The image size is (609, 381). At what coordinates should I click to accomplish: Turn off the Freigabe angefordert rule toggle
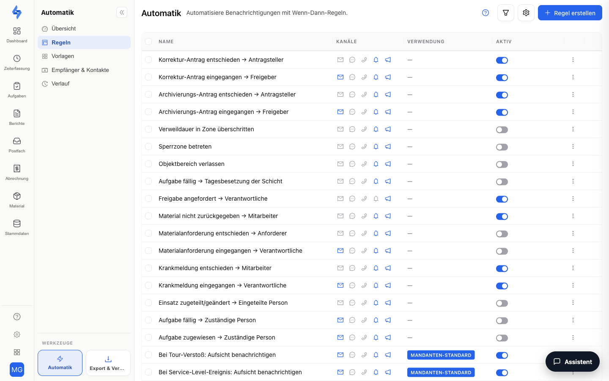point(502,199)
